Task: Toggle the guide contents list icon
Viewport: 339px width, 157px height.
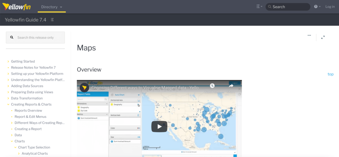Action: point(52,20)
